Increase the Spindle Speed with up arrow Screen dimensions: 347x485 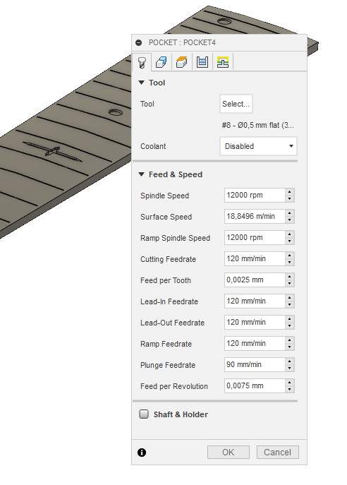point(290,192)
